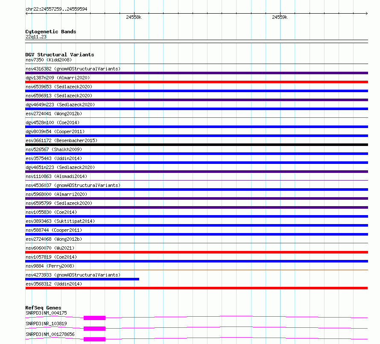This screenshot has height=344, width=380.
Task: Click the short blue bar under nsv4273933
Action: pos(82,279)
